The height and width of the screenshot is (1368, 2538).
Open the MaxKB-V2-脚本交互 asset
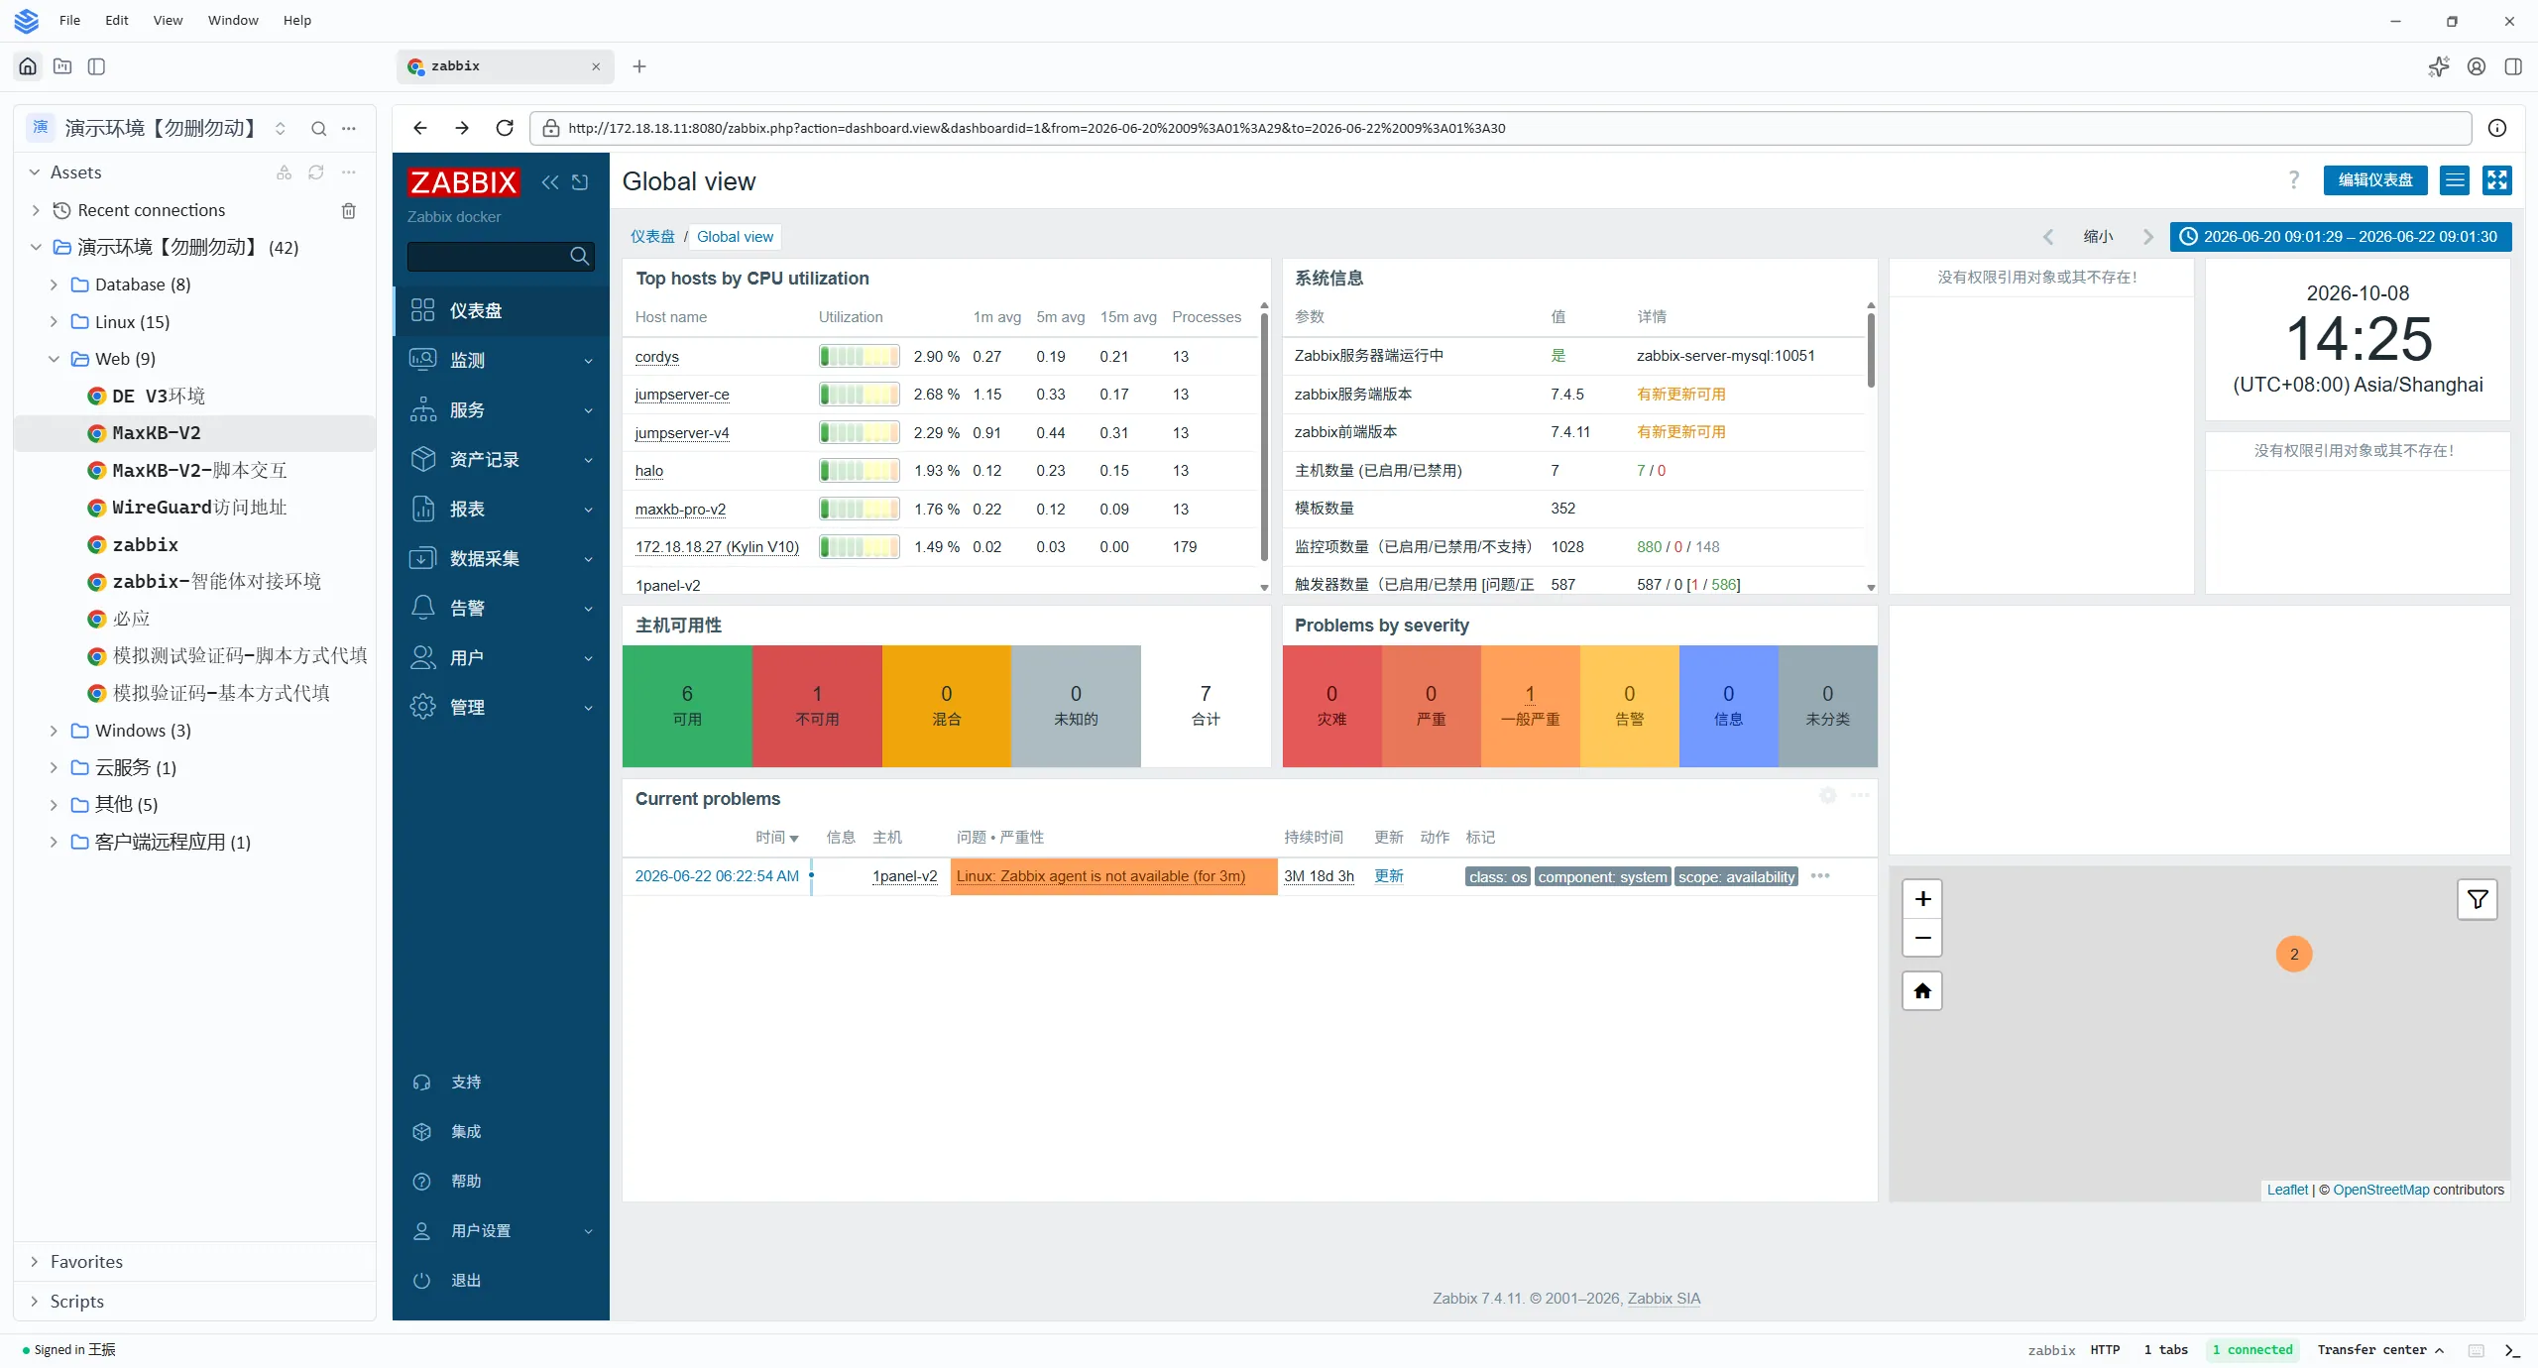198,471
